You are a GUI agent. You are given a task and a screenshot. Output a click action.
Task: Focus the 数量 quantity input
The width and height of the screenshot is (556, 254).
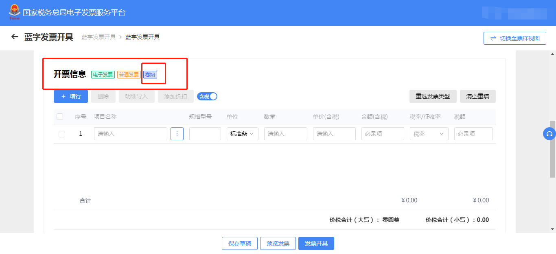pos(286,134)
